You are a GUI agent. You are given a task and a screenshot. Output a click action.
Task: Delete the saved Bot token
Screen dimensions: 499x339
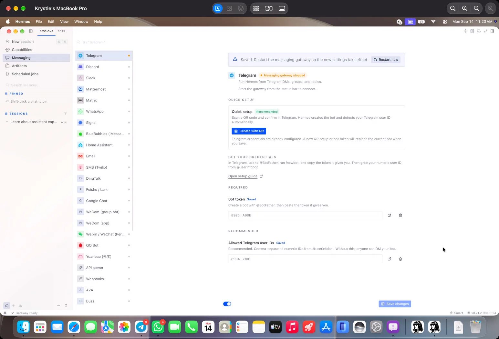point(400,215)
